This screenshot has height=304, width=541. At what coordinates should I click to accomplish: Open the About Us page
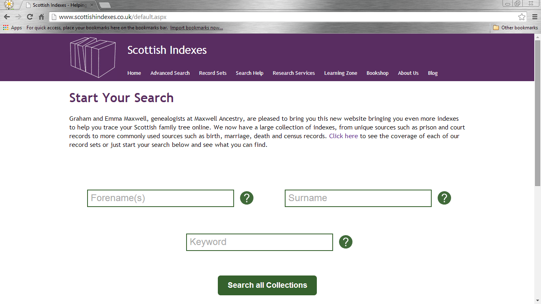tap(408, 73)
